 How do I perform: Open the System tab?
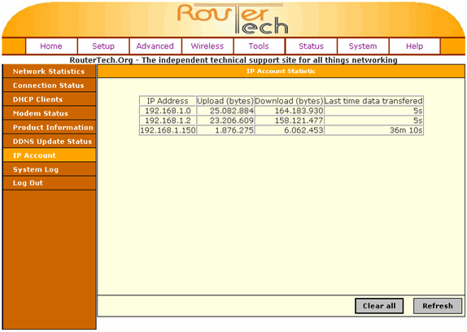tap(363, 46)
